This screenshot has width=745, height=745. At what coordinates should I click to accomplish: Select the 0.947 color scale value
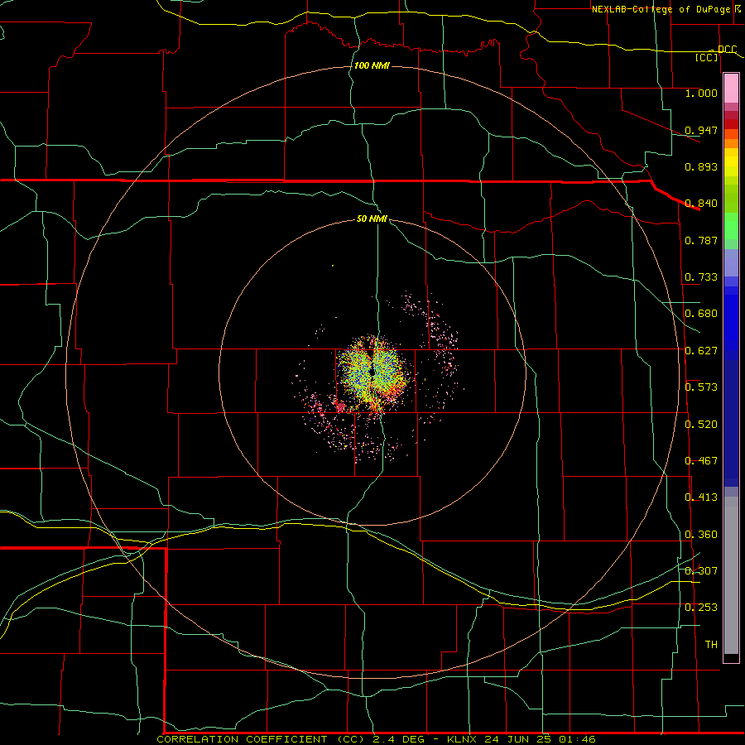(701, 130)
